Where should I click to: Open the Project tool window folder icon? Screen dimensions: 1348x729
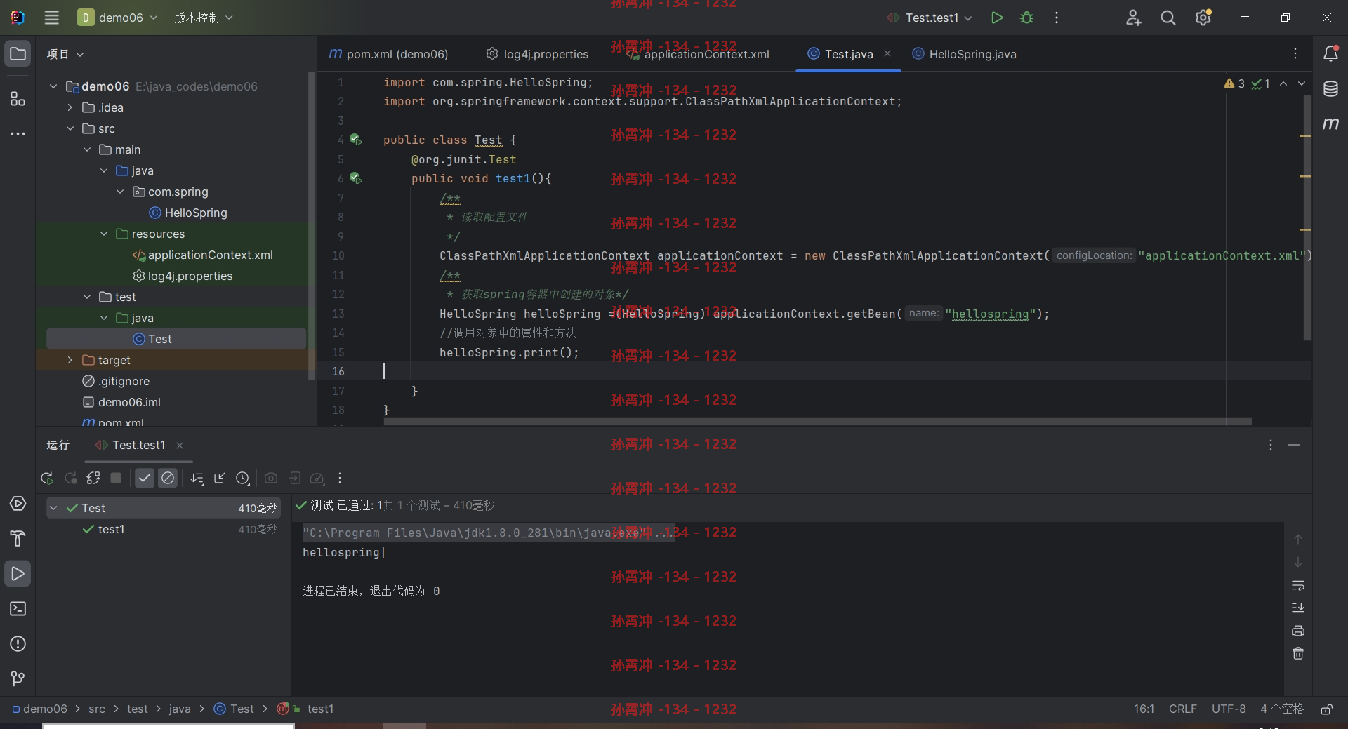(18, 54)
